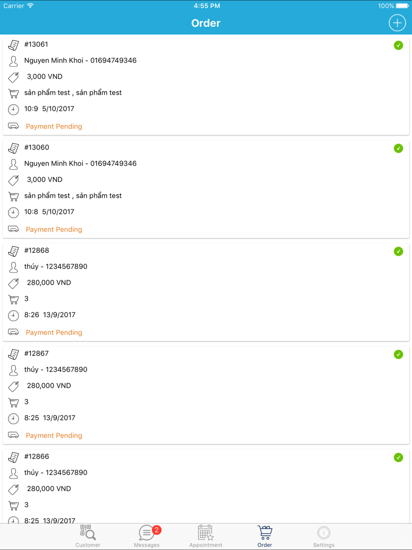
Task: Click the receipt icon beside #13061
Action: 14,45
